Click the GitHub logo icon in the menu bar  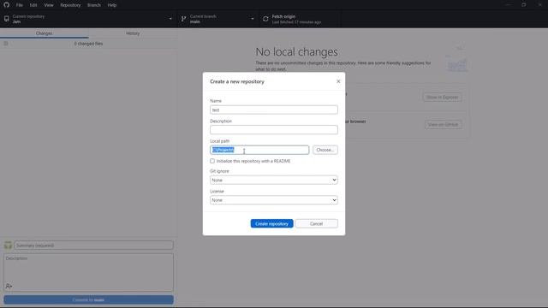coord(6,5)
